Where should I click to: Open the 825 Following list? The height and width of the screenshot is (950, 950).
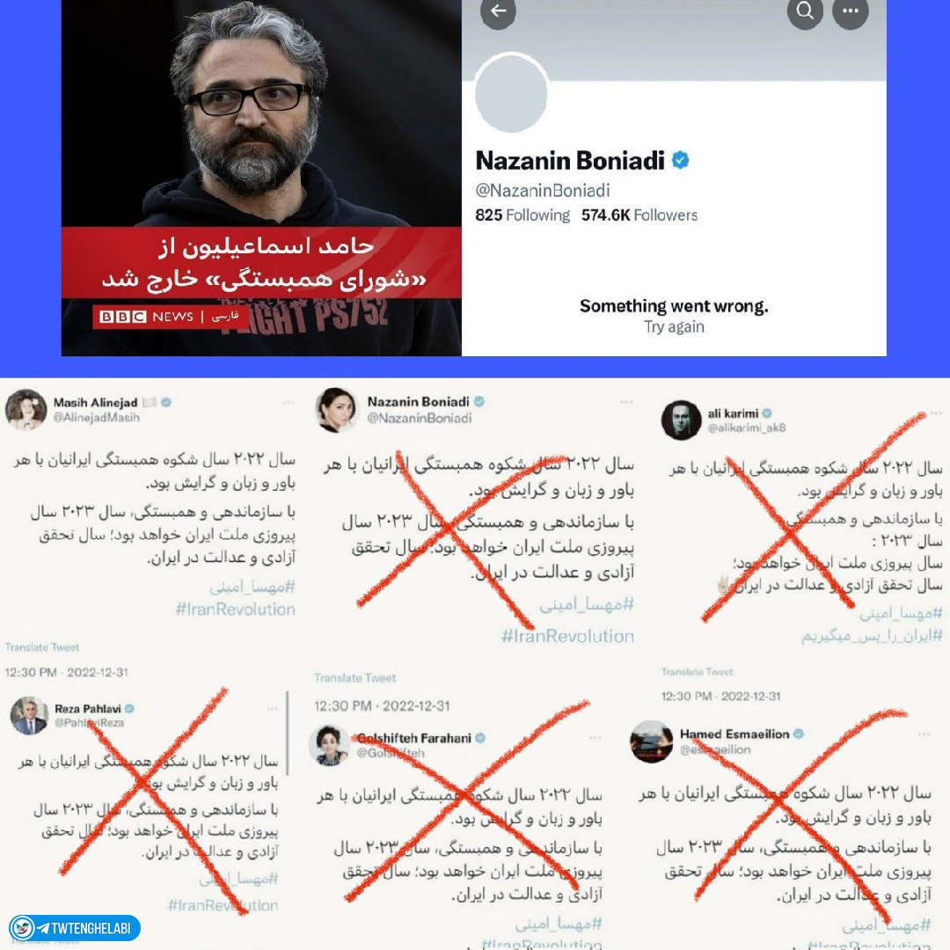click(x=522, y=216)
